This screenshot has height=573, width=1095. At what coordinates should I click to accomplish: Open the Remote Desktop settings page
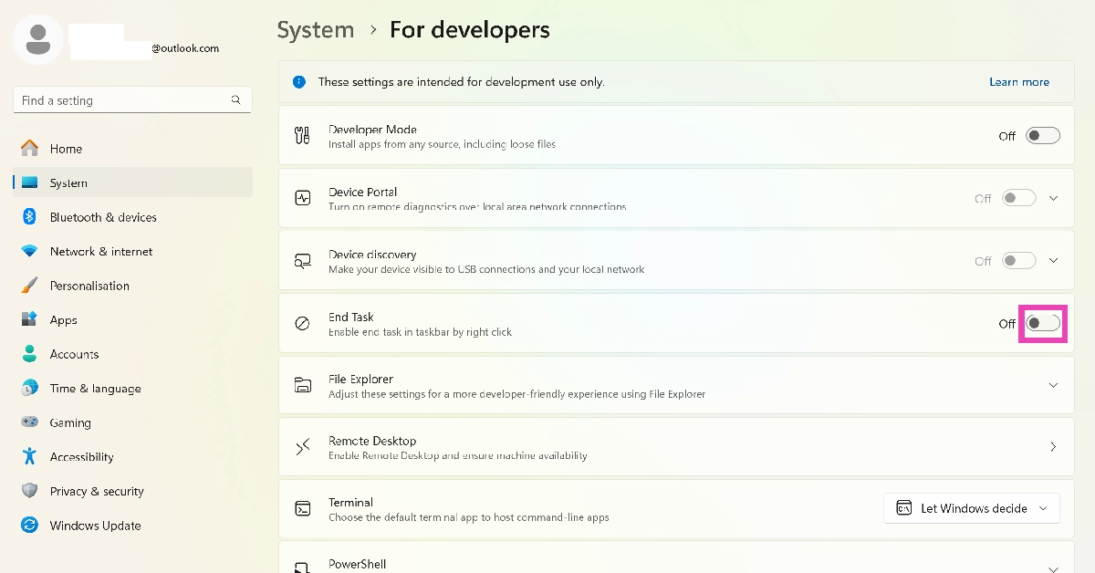click(1053, 447)
